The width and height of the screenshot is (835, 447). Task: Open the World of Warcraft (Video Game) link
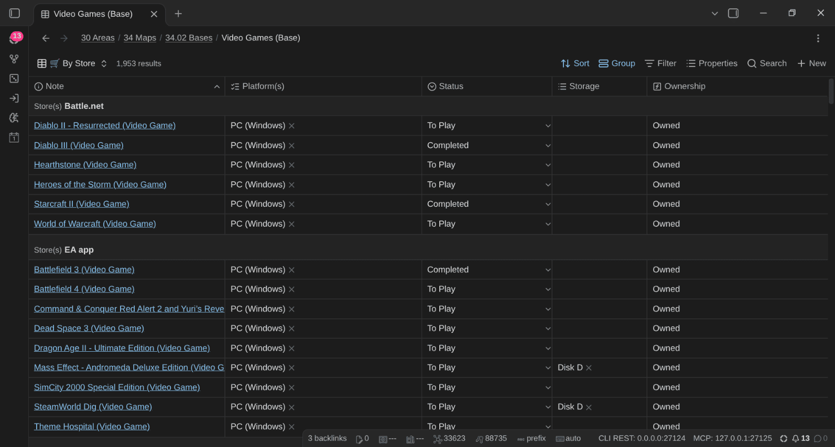pos(95,224)
